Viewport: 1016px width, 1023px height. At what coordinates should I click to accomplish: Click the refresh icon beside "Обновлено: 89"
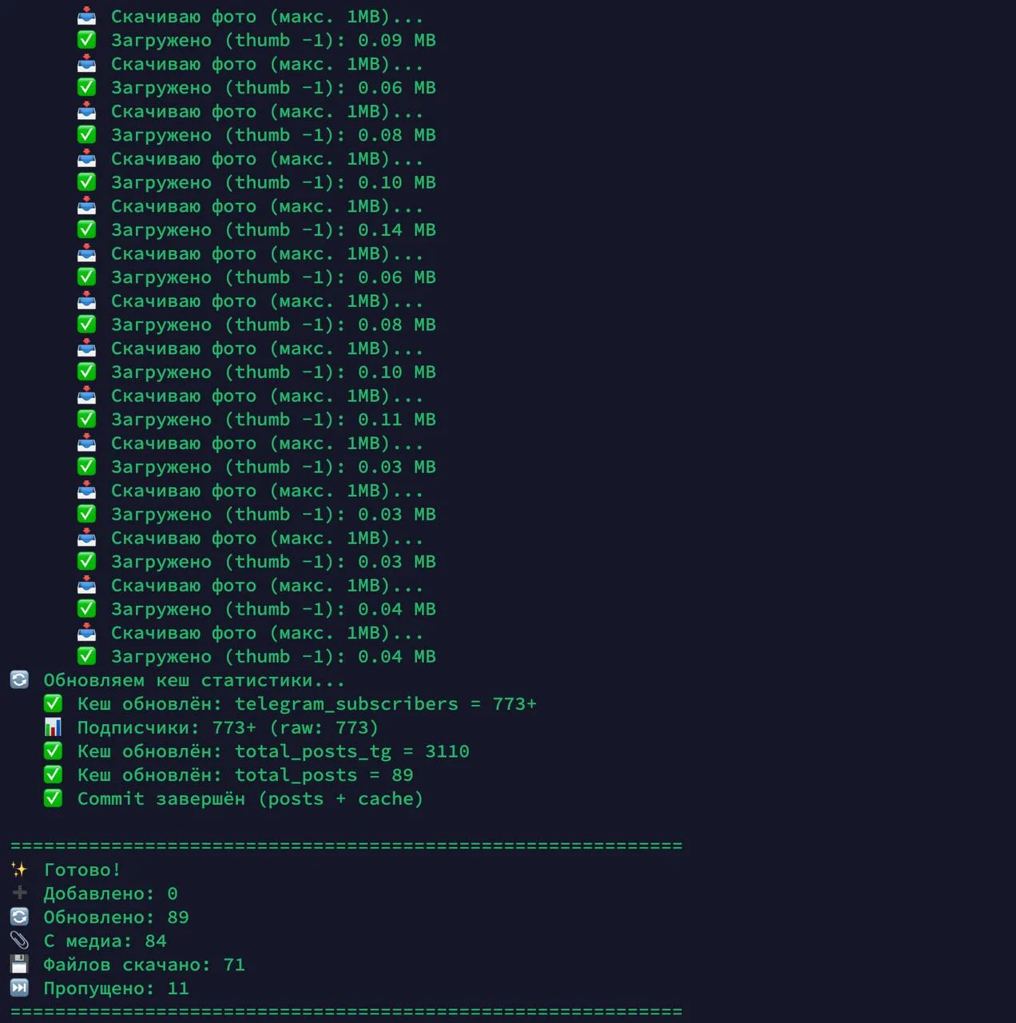pyautogui.click(x=19, y=917)
